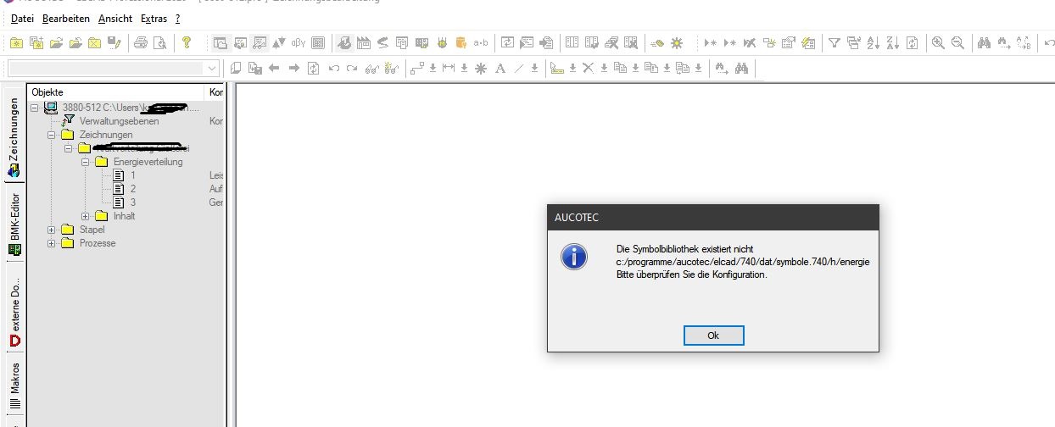This screenshot has height=427, width=1055.
Task: Open the empty combo box in the second toolbar
Action: point(114,68)
